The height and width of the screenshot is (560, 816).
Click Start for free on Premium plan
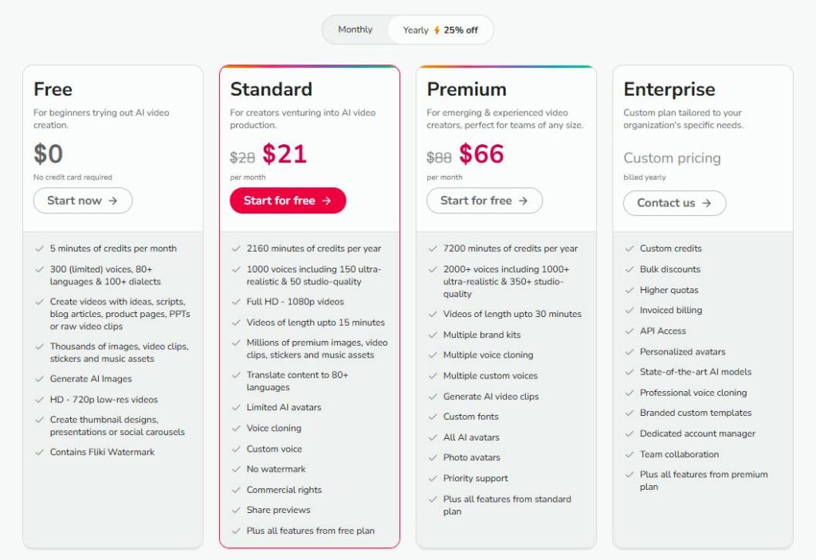(x=484, y=201)
